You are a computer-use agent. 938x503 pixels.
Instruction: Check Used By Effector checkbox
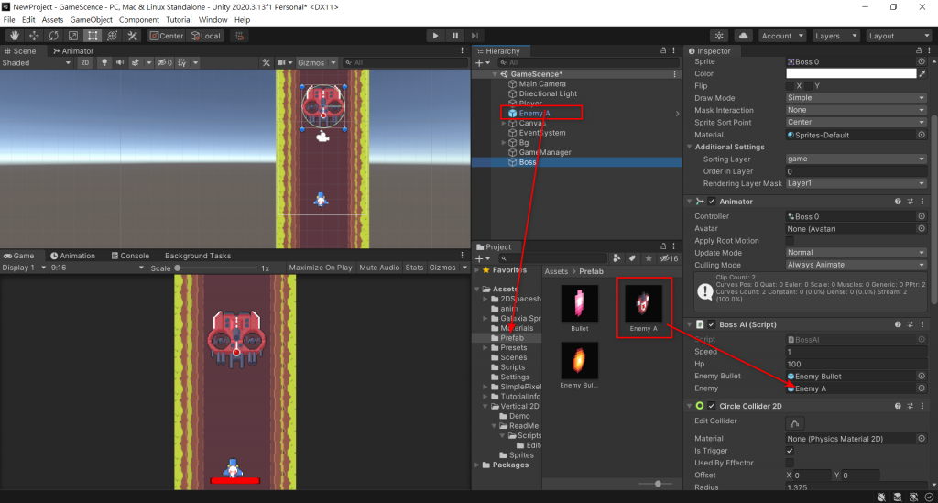(x=790, y=463)
